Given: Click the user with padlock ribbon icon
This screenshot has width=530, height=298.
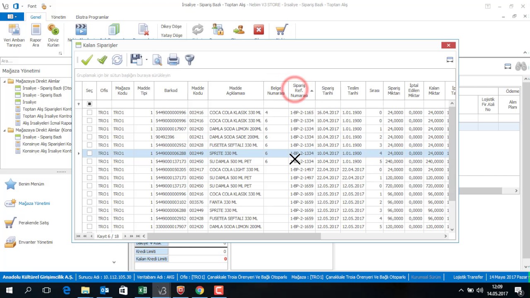Looking at the screenshot, I should (217, 29).
